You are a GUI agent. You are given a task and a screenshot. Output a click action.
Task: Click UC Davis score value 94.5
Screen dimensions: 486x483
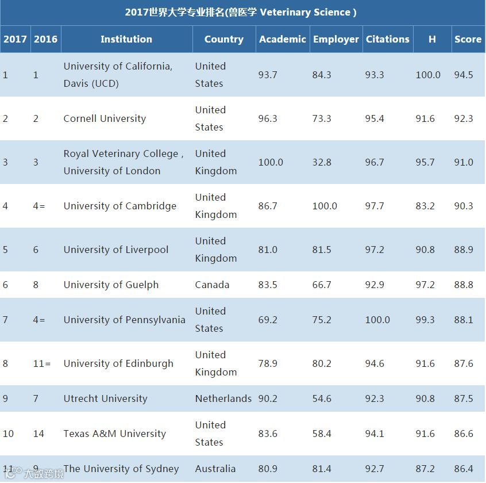pyautogui.click(x=464, y=75)
